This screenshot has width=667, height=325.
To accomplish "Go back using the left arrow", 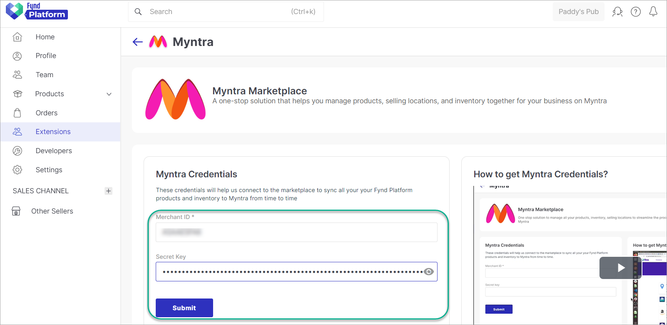I will coord(137,42).
